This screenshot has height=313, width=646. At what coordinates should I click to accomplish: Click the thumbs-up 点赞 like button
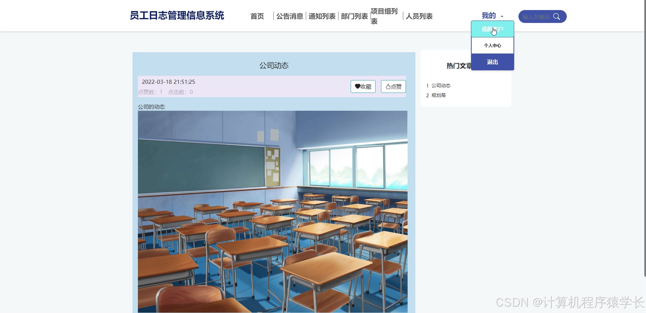click(393, 86)
